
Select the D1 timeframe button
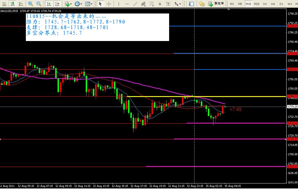(281, 4)
